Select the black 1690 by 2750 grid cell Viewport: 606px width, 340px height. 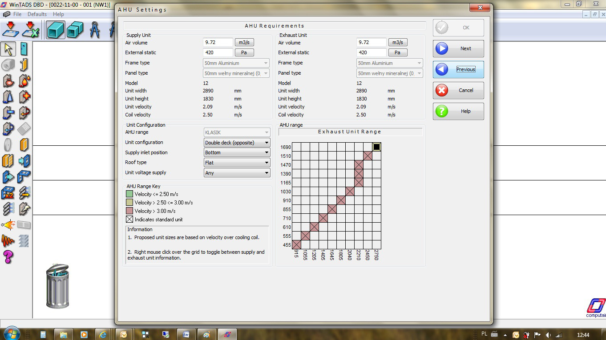[x=376, y=147]
